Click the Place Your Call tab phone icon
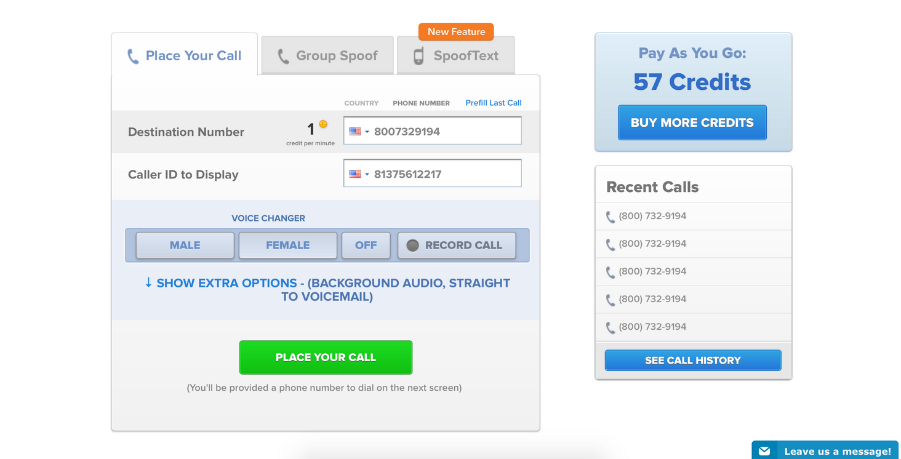 tap(133, 57)
